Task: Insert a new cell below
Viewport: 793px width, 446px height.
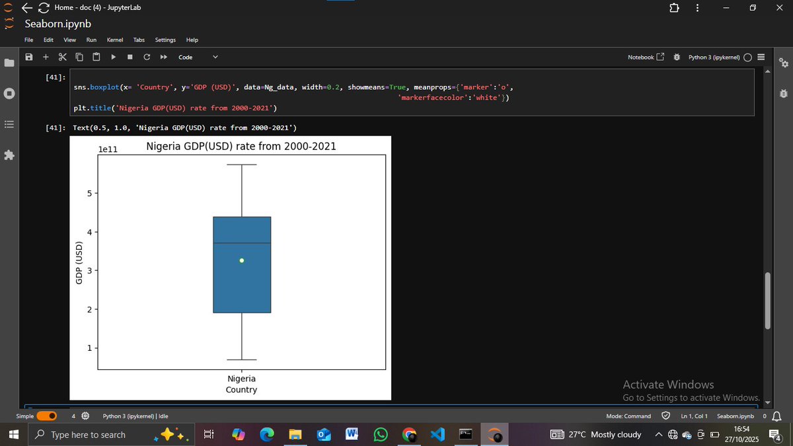Action: [46, 57]
